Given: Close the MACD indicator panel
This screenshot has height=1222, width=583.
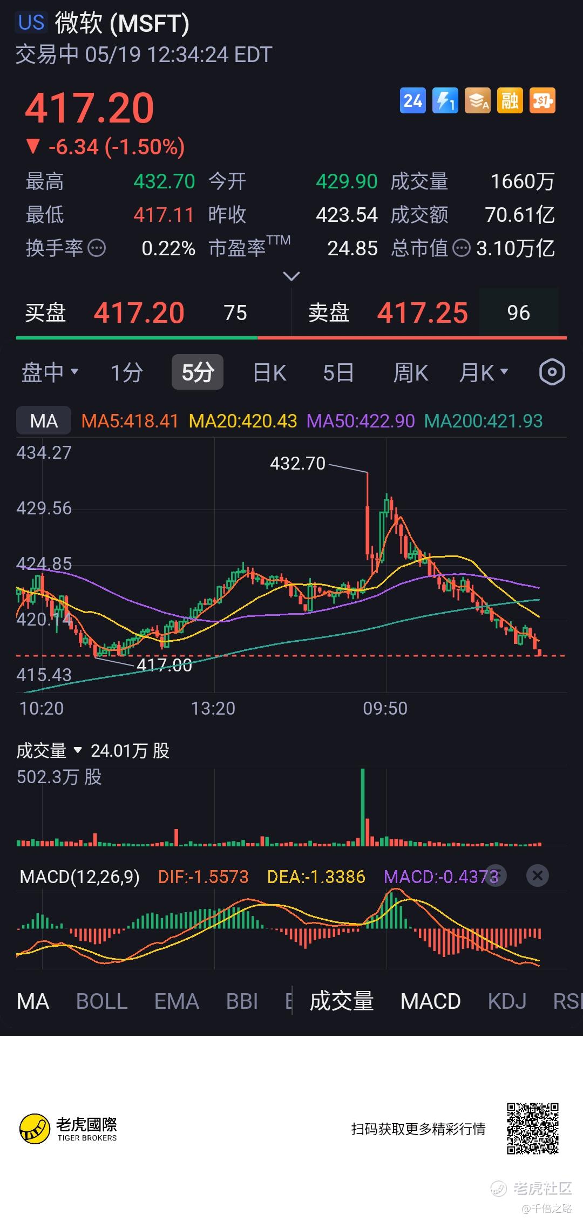Looking at the screenshot, I should click(537, 875).
